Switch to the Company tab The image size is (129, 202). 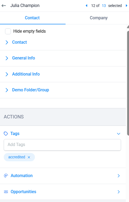tap(99, 18)
